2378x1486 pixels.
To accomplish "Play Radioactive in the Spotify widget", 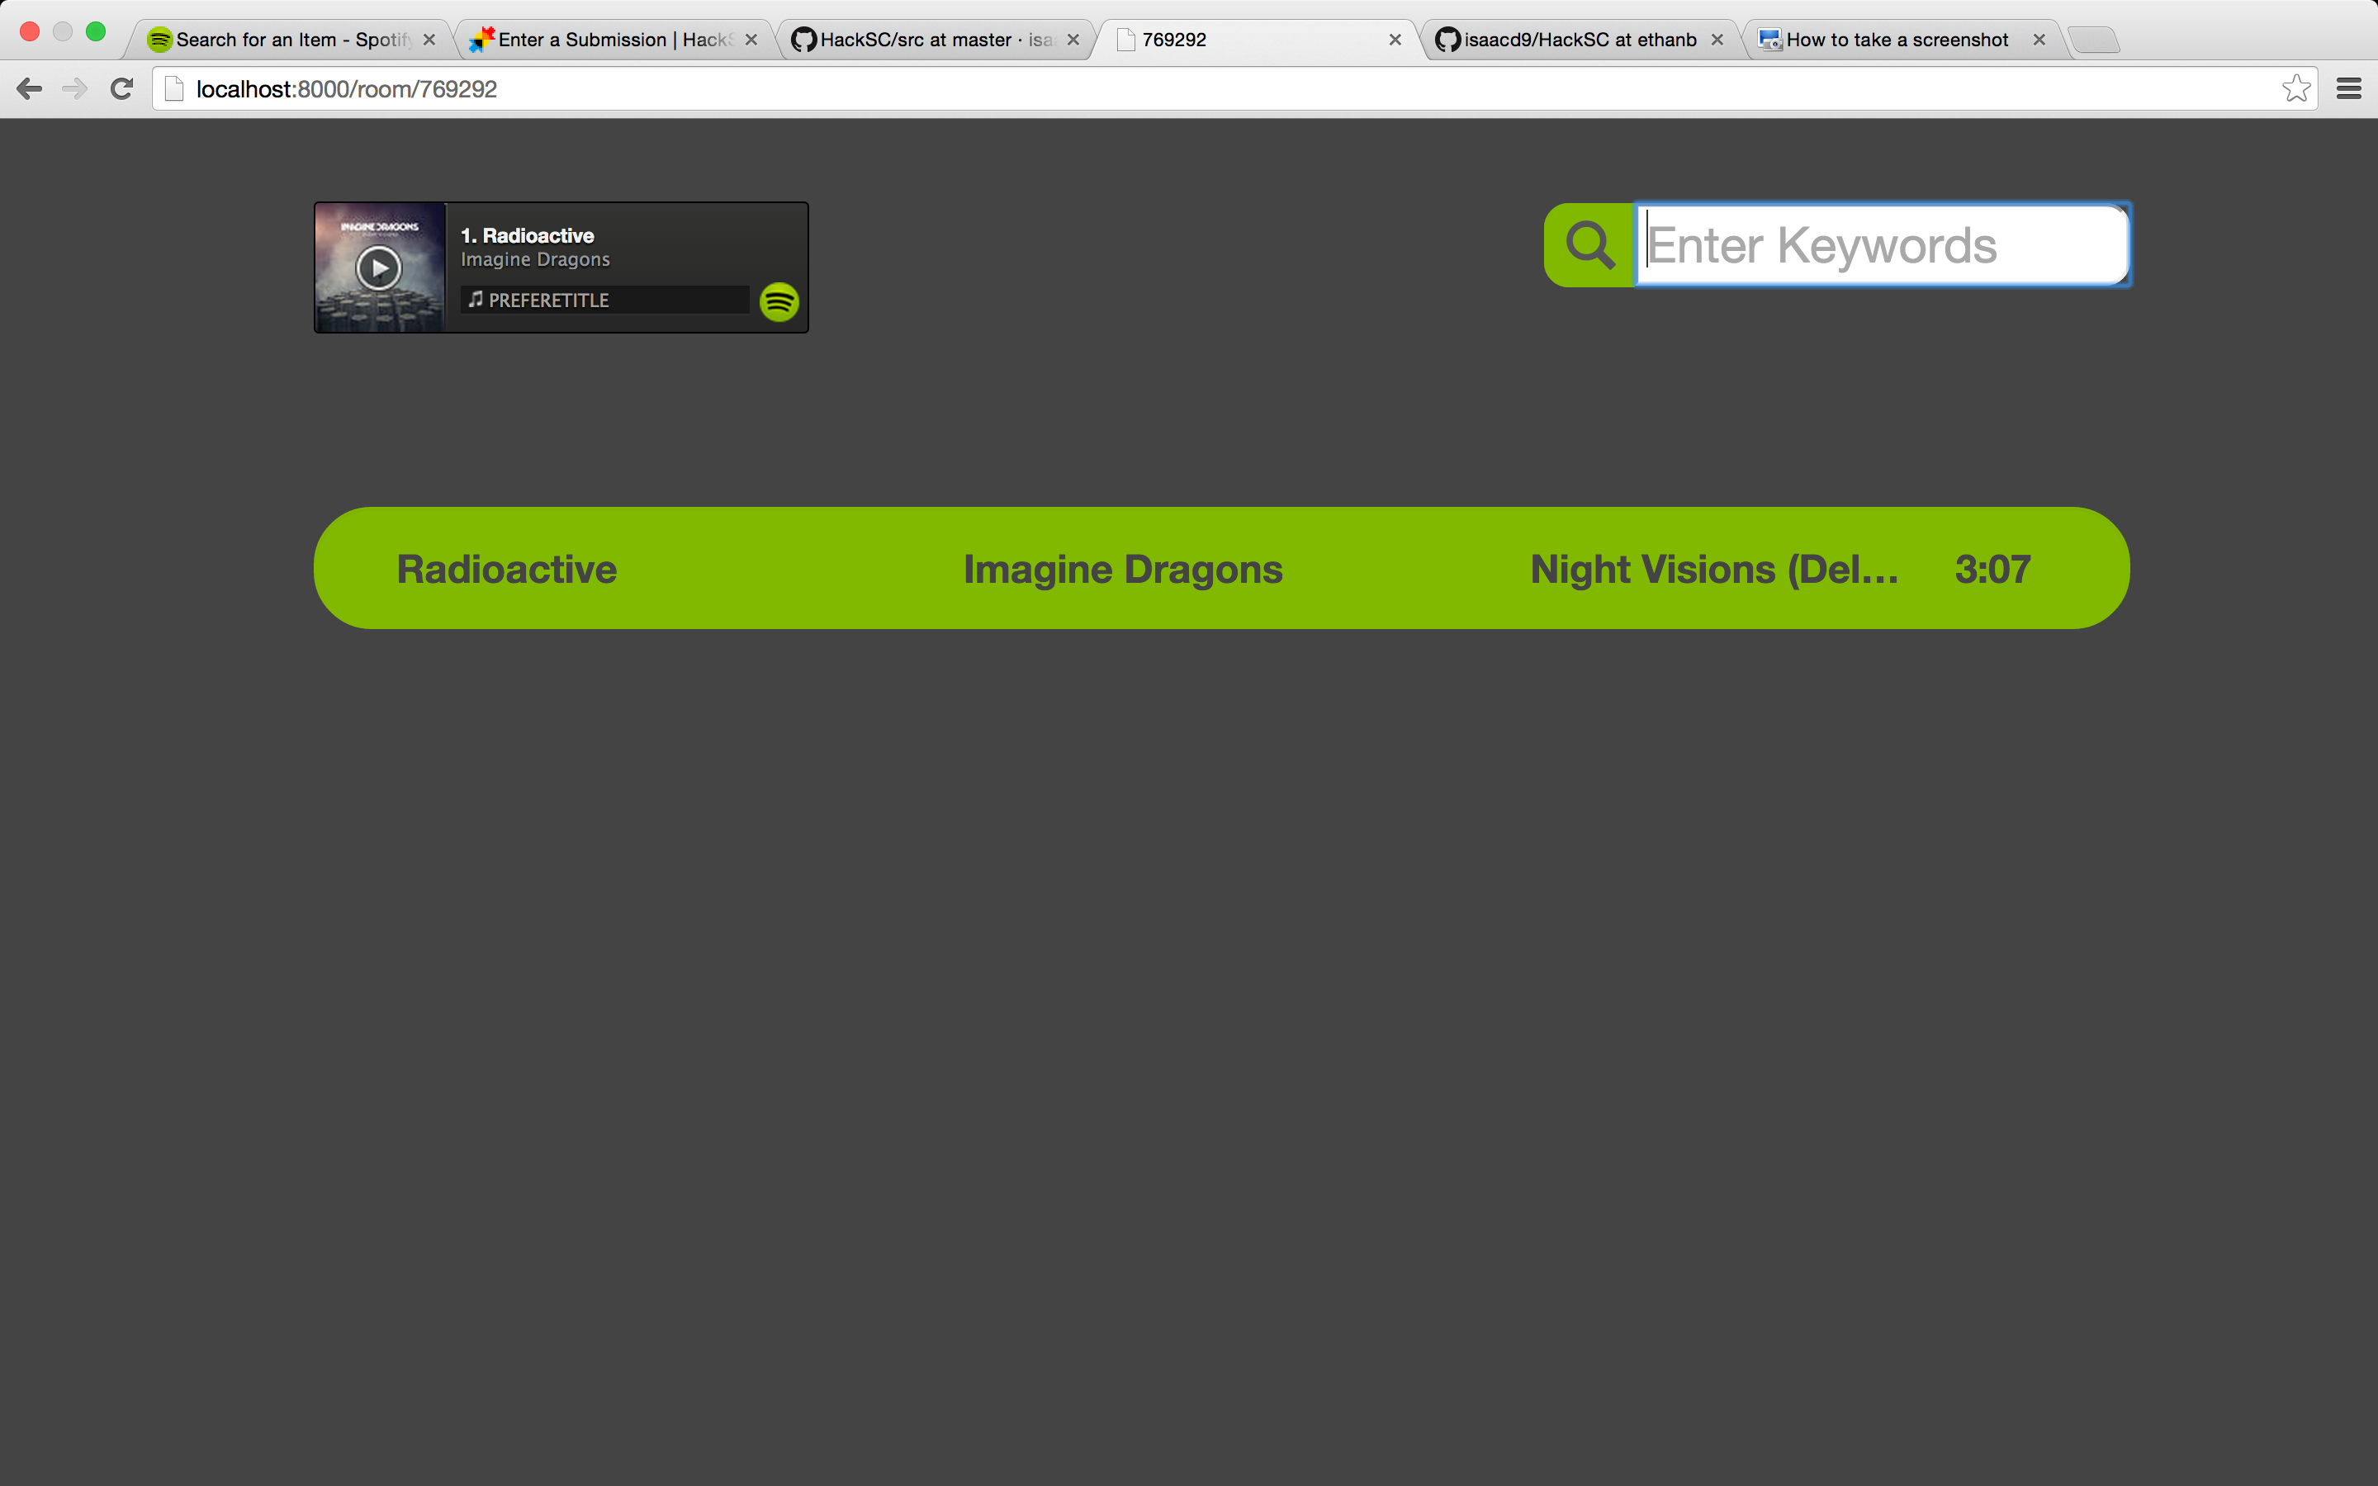I will pos(378,267).
